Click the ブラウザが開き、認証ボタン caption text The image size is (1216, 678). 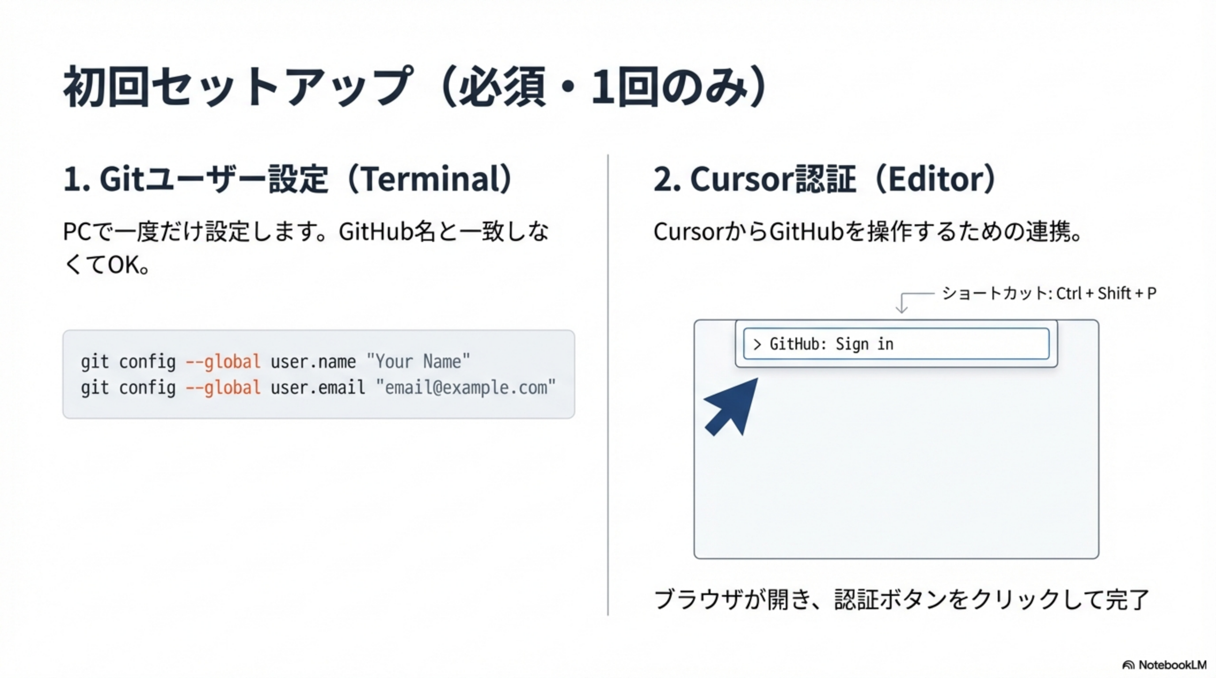901,599
